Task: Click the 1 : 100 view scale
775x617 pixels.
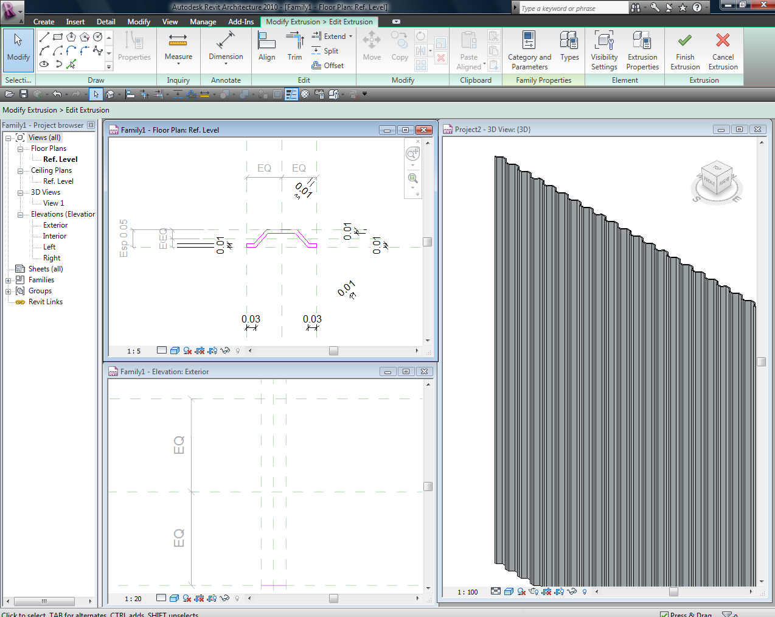Action: pos(468,592)
